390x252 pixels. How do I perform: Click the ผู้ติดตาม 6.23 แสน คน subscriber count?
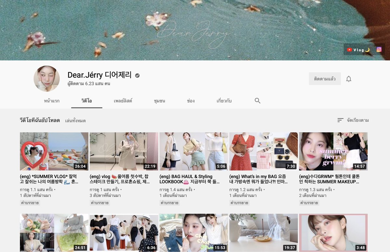click(x=89, y=83)
